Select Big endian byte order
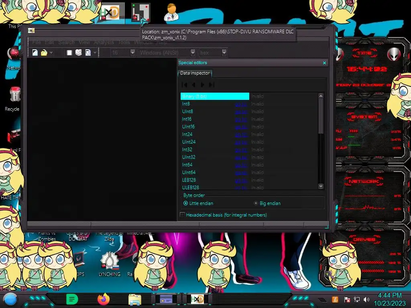This screenshot has height=308, width=411. tap(267, 203)
